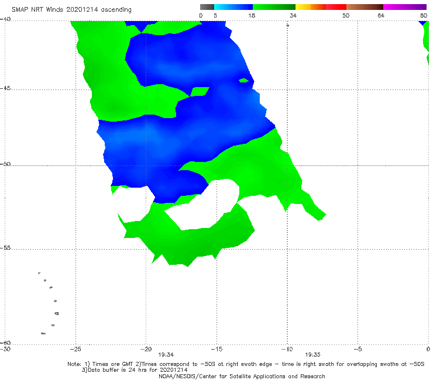Click the color bar label '64'

(x=381, y=15)
